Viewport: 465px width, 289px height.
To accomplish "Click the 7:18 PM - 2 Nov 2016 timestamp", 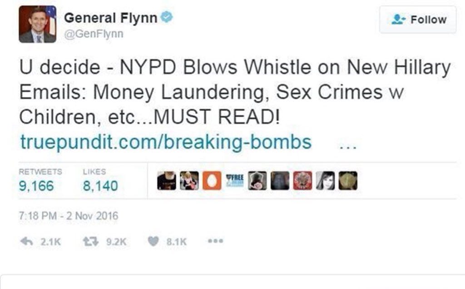I will click(x=69, y=216).
